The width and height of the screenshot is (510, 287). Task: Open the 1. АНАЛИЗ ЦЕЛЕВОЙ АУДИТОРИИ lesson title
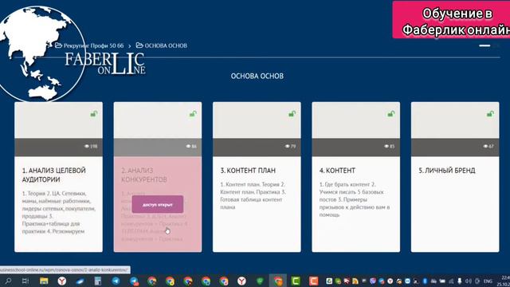coord(54,175)
